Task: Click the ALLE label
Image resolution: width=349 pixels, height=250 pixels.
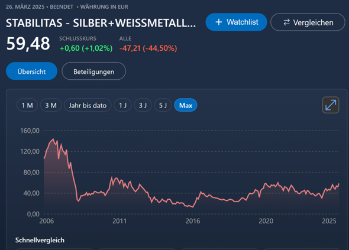Action: click(x=125, y=38)
